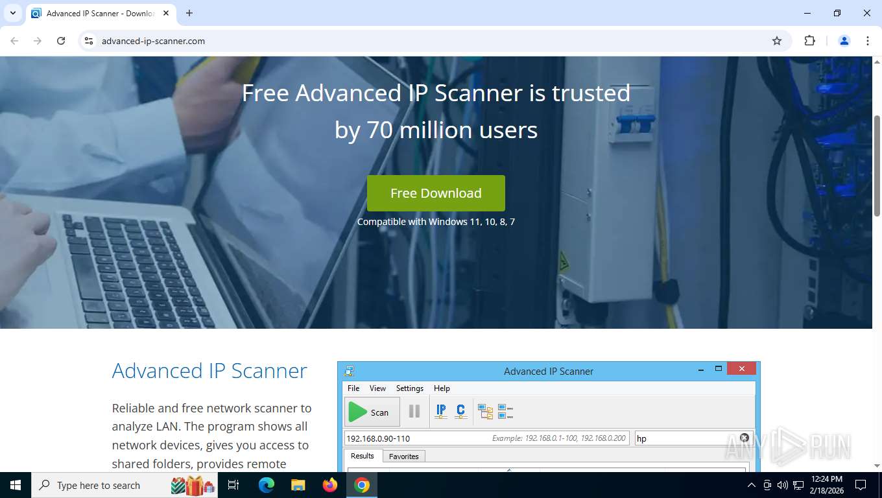Viewport: 882px width, 498px height.
Task: Click the C subnet icon in scanner toolbar
Action: tap(461, 411)
